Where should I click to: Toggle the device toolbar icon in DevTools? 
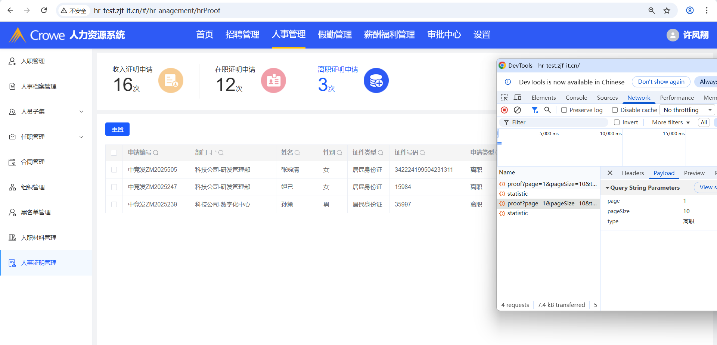(518, 97)
